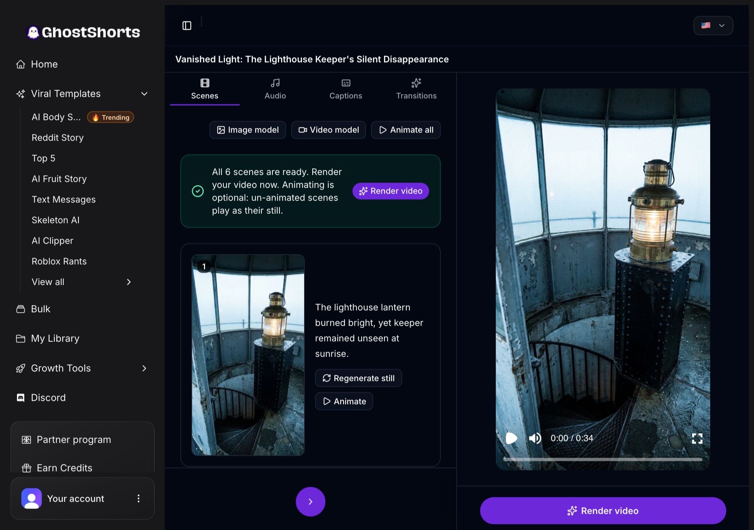Seek on the video progress bar
This screenshot has height=530, width=754.
(603, 459)
